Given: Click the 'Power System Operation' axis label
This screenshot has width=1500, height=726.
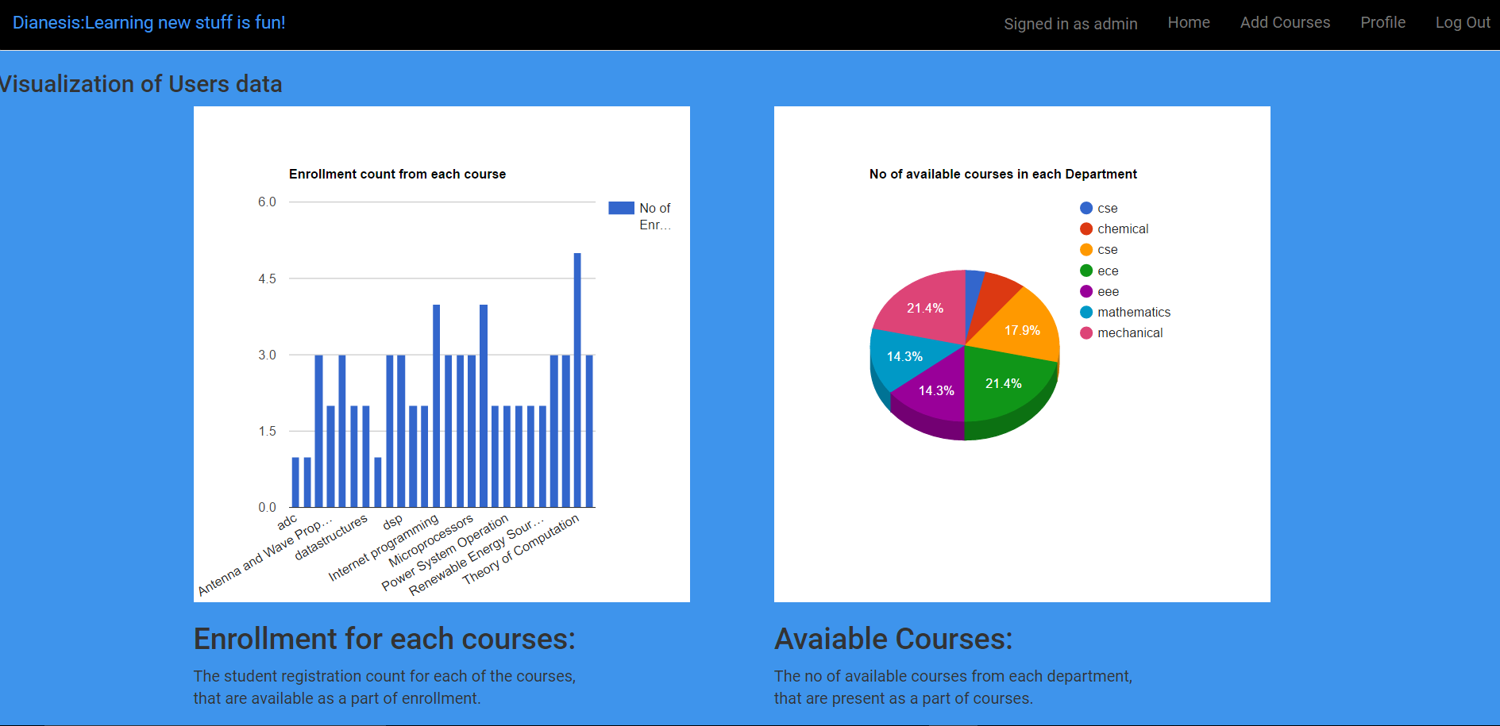Looking at the screenshot, I should point(445,553).
